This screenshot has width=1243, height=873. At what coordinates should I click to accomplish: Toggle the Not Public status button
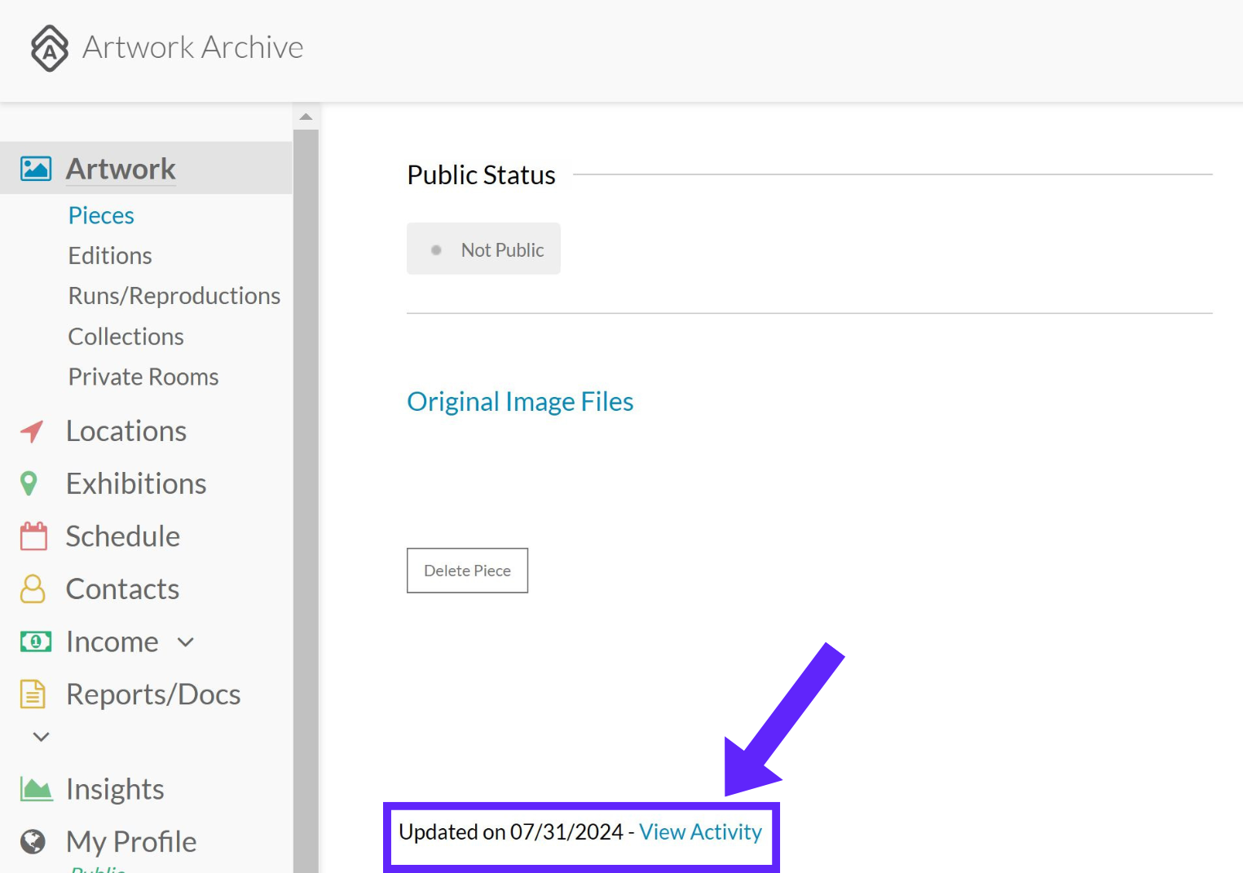coord(483,249)
